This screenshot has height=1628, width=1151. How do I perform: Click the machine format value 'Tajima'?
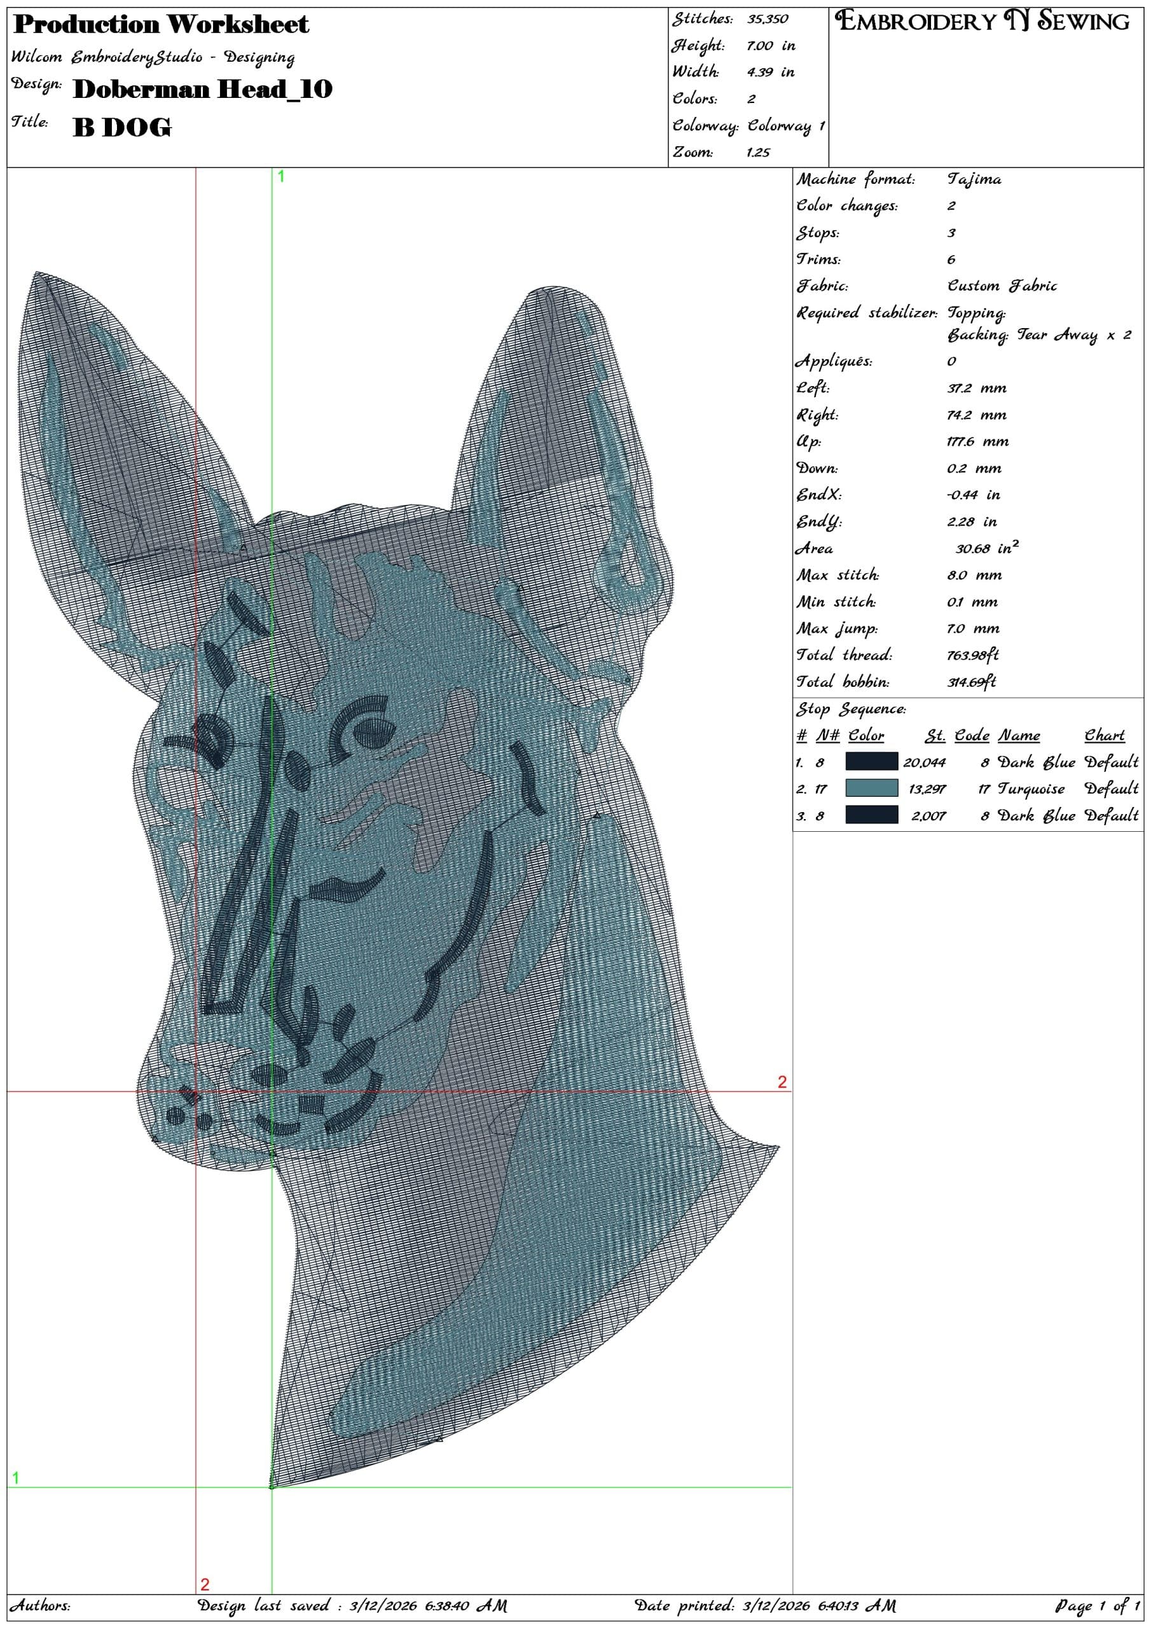(974, 179)
